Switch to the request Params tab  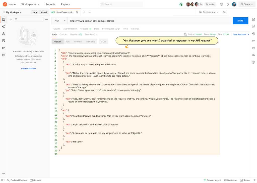pyautogui.click(x=56, y=29)
